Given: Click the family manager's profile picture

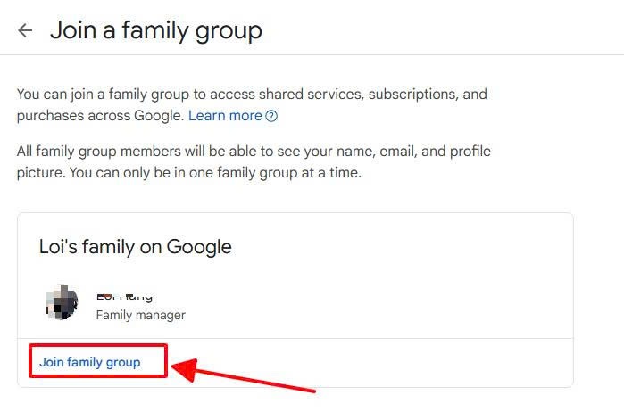Looking at the screenshot, I should tap(62, 304).
